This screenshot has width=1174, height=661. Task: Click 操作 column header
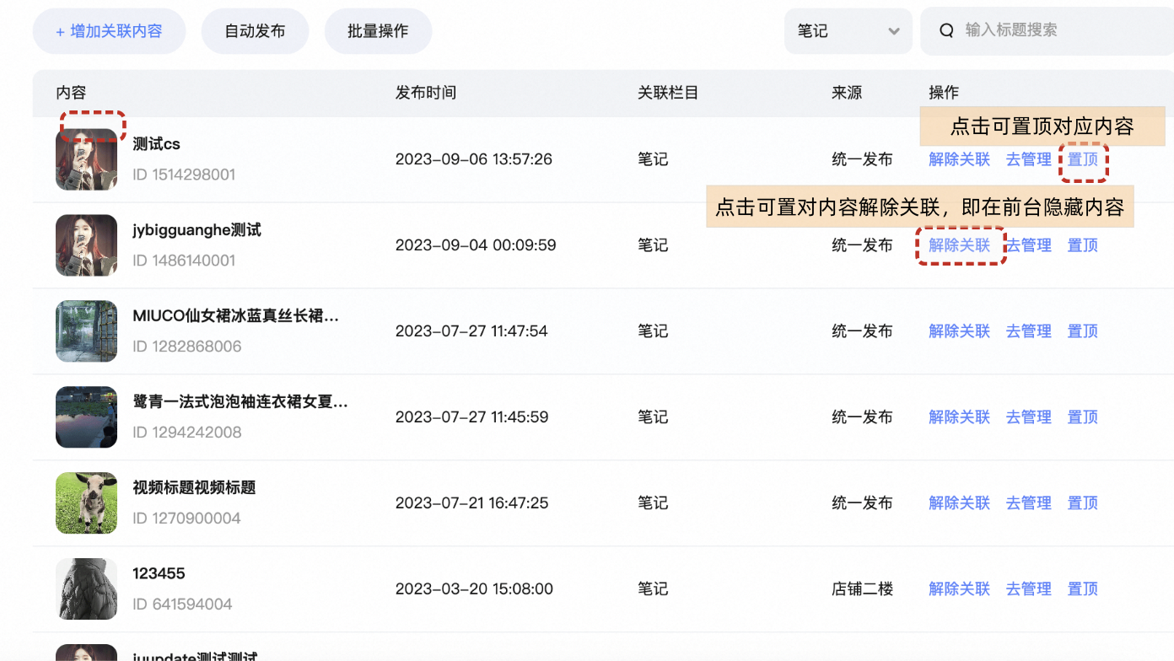point(944,93)
